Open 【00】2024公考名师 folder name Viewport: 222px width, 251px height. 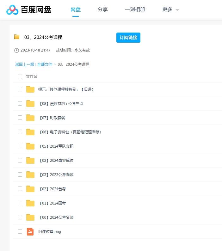tap(56, 217)
